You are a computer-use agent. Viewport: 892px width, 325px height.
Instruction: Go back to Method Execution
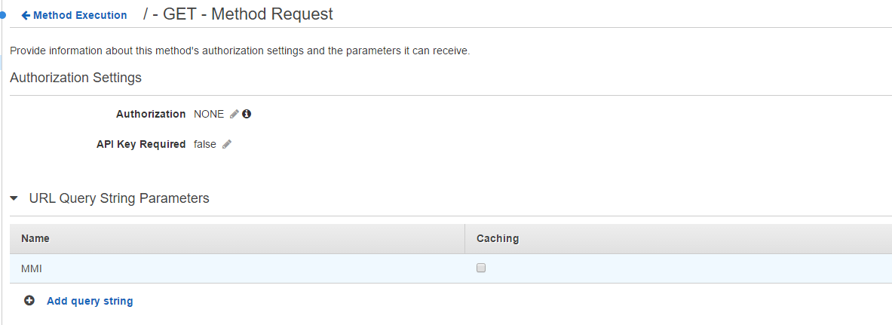point(79,15)
